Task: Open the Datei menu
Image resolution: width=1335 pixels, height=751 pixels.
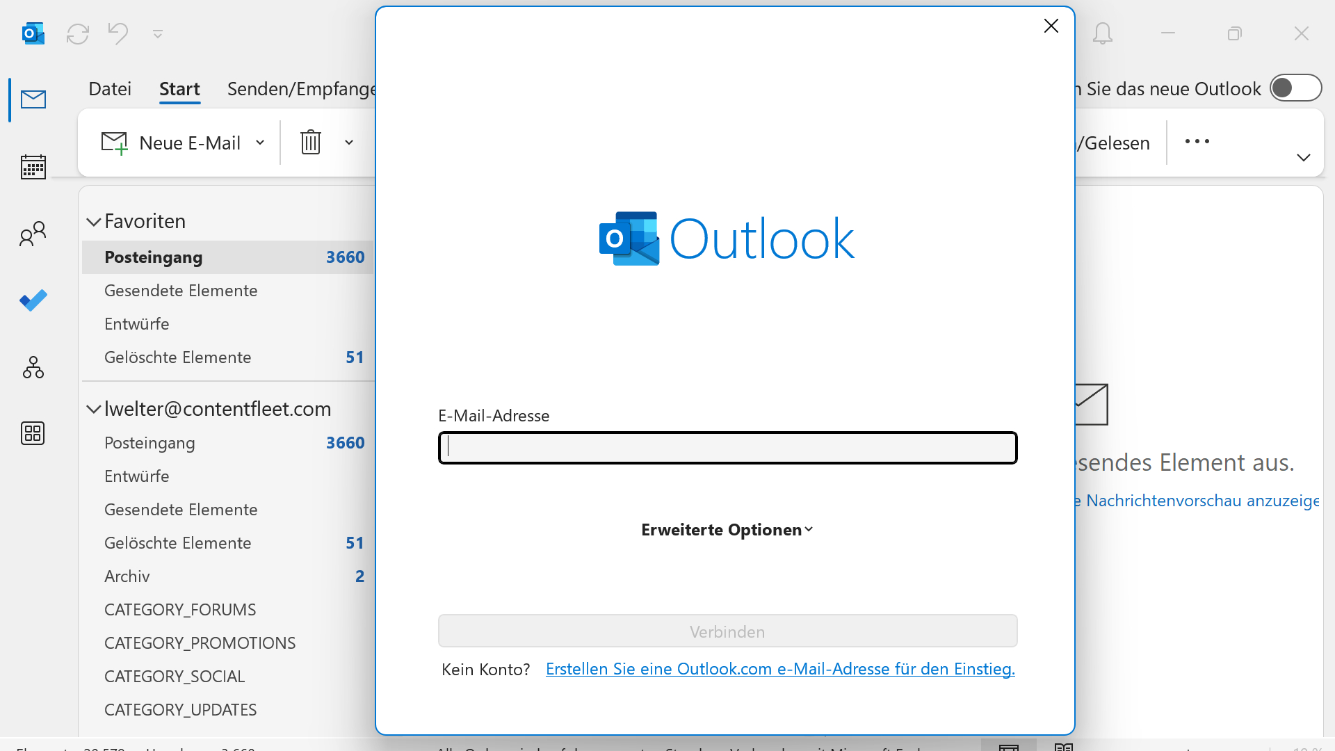Action: (x=110, y=89)
